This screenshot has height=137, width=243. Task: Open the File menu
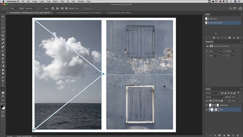click(23, 2)
